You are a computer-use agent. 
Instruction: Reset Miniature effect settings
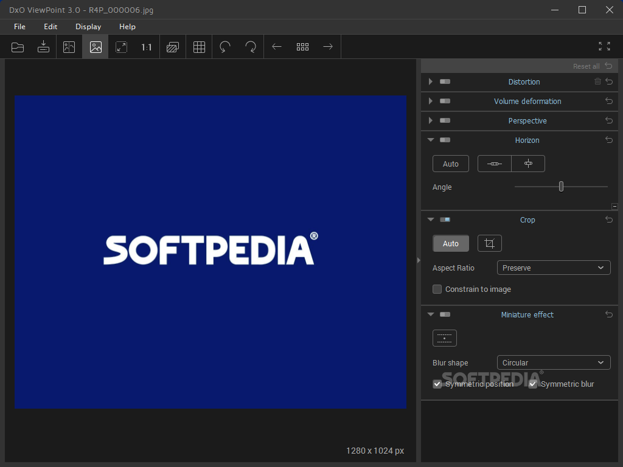(x=609, y=314)
